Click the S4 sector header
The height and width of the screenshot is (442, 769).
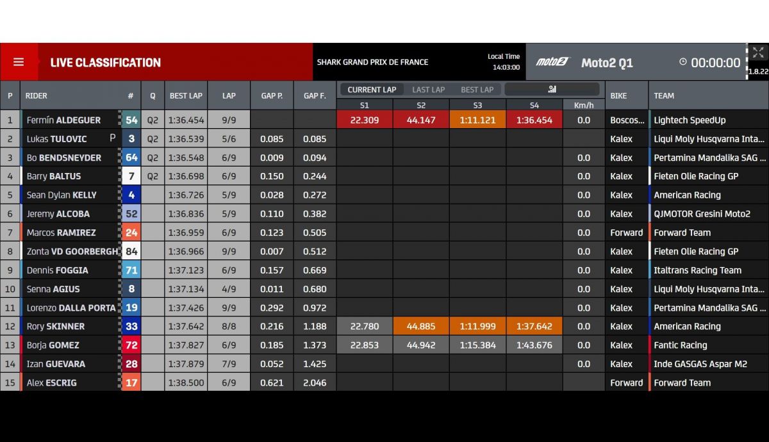point(534,105)
